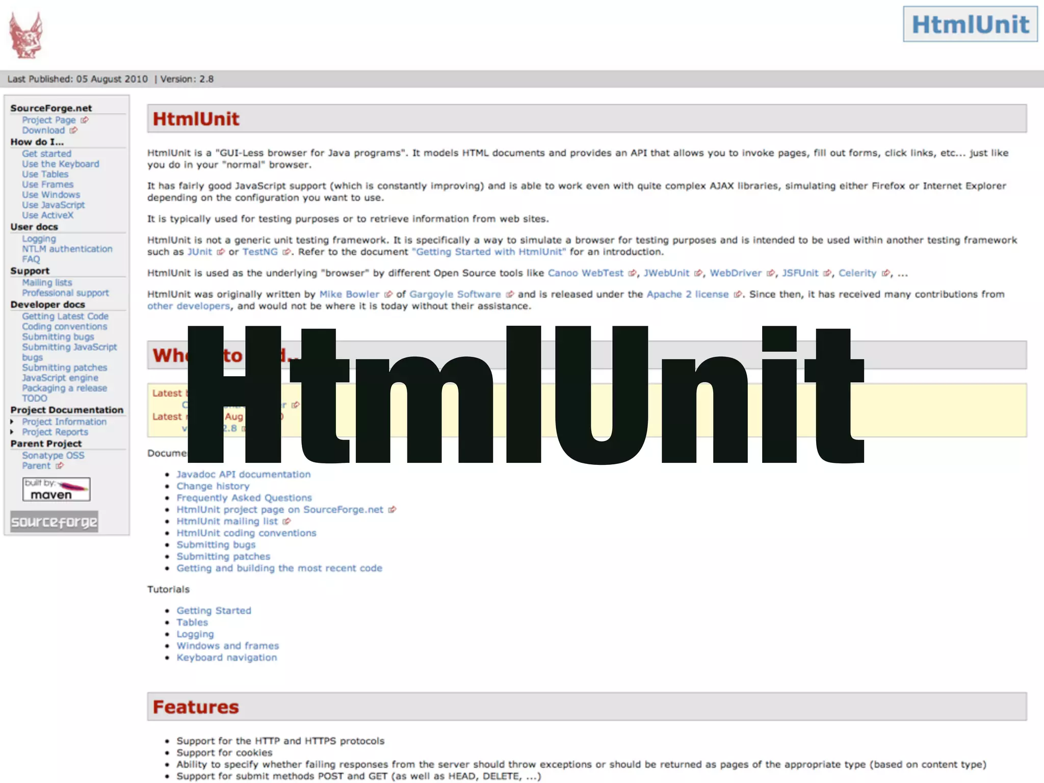This screenshot has height=783, width=1044.
Task: Open Windows and frames tutorial link
Action: pos(228,646)
